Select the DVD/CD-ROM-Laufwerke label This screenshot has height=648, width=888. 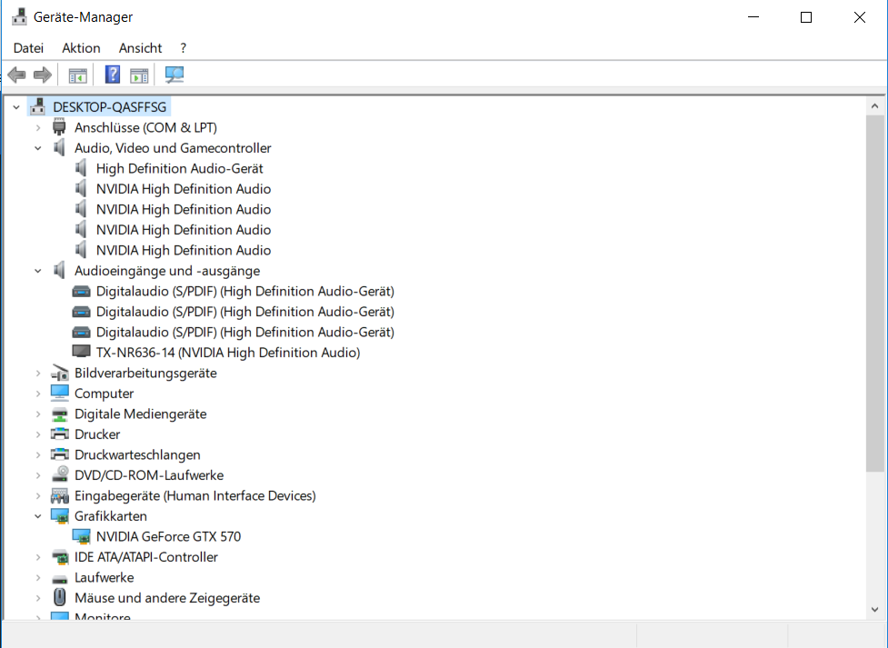click(x=149, y=475)
